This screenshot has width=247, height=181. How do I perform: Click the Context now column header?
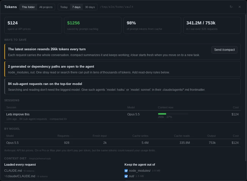pos(166,107)
